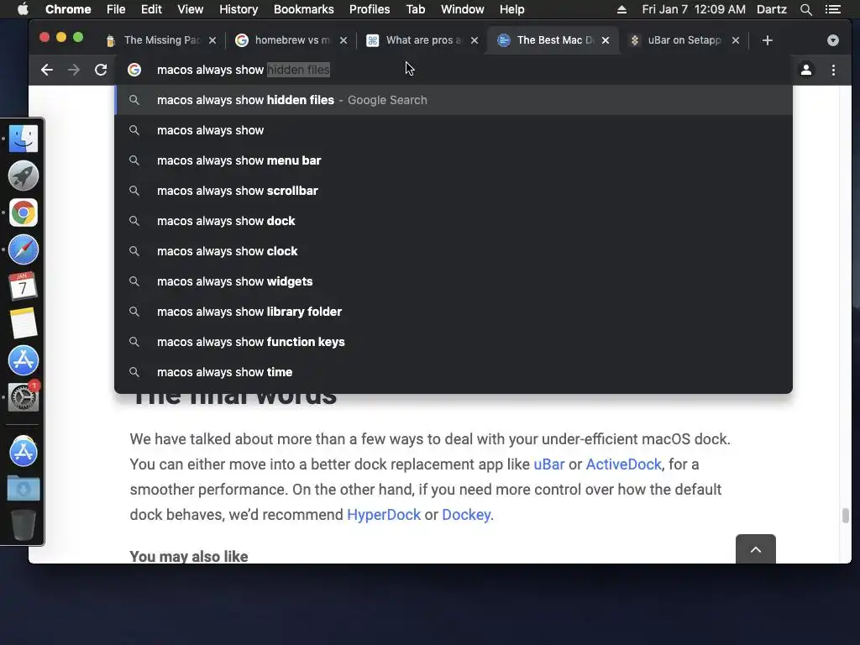
Task: Choose suggestion 'macos always show widgets'
Action: coord(453,281)
